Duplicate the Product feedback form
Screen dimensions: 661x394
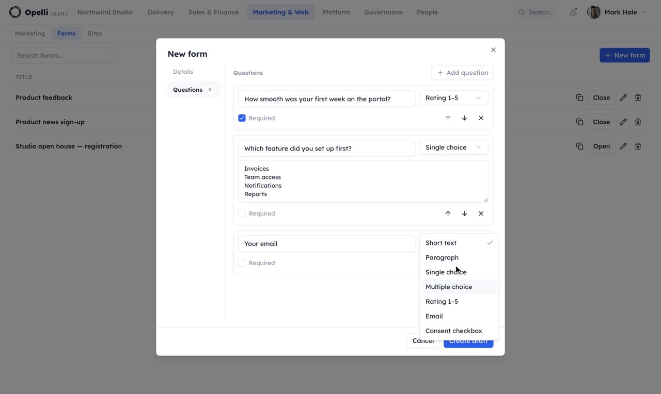579,97
